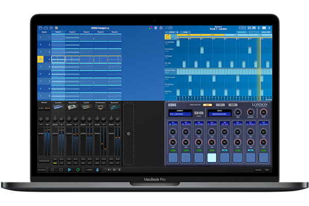This screenshot has height=206, width=309.
Task: Click the IFX button on London channel
Action: click(x=61, y=163)
